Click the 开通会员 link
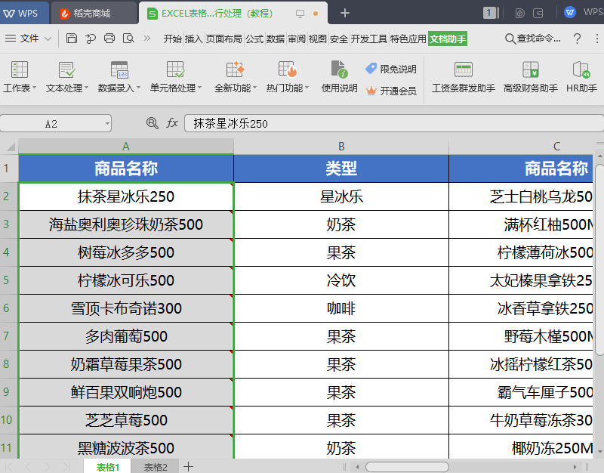Image resolution: width=604 pixels, height=473 pixels. (x=391, y=91)
